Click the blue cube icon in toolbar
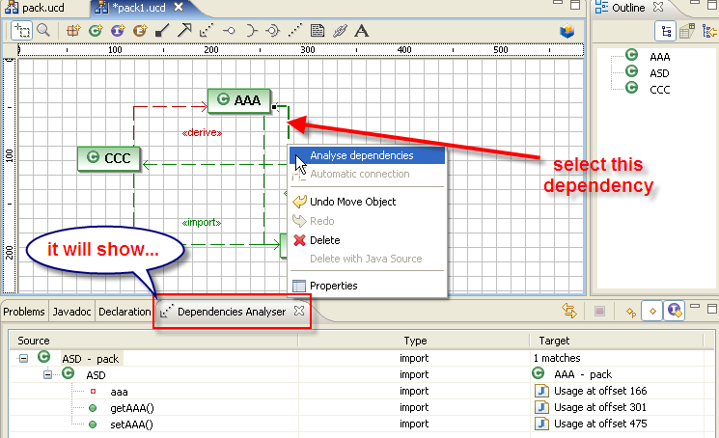The width and height of the screenshot is (719, 438). [567, 30]
